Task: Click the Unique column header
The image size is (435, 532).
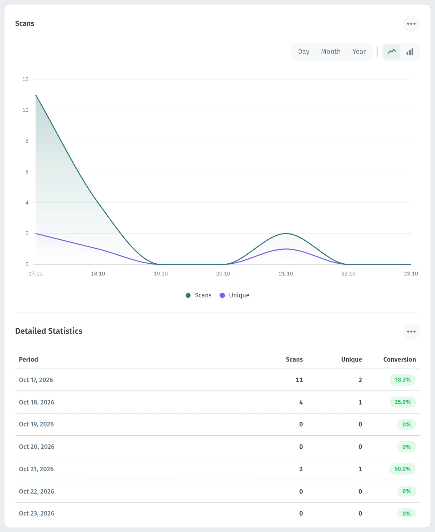Action: click(x=351, y=359)
